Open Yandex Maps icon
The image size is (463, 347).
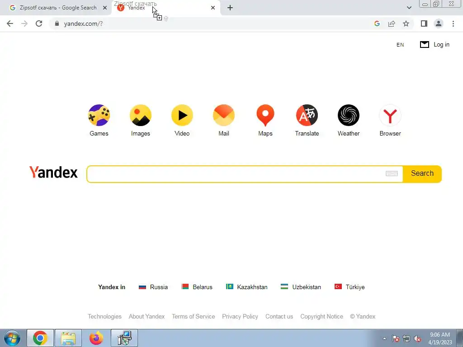click(x=265, y=115)
